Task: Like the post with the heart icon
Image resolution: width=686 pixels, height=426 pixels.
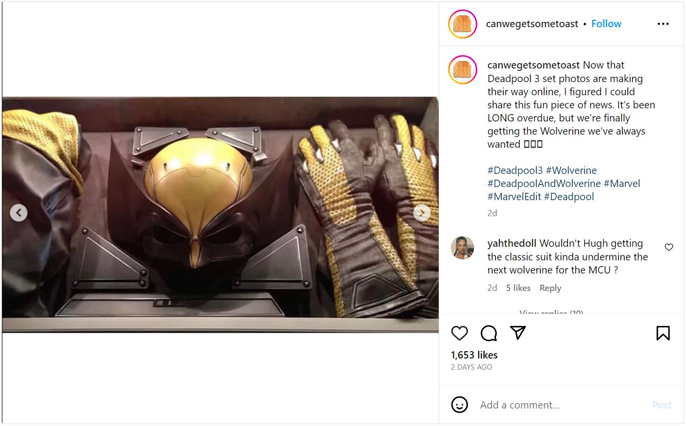Action: (459, 333)
